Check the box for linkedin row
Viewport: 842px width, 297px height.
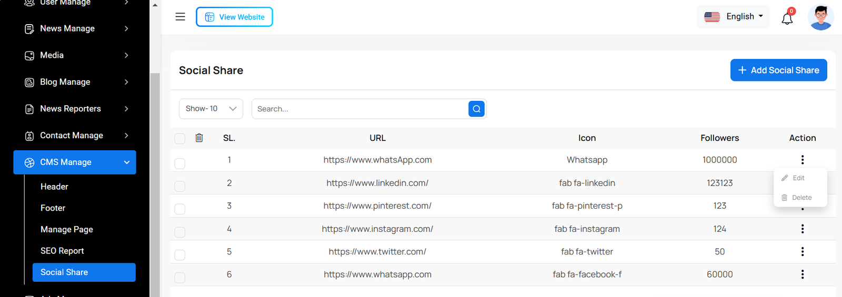pyautogui.click(x=180, y=186)
